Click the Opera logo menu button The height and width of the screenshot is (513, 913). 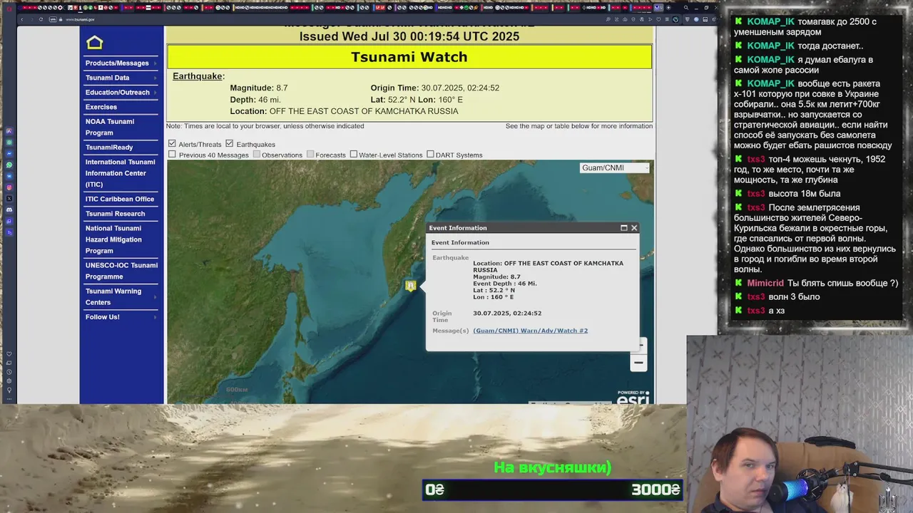[x=8, y=8]
